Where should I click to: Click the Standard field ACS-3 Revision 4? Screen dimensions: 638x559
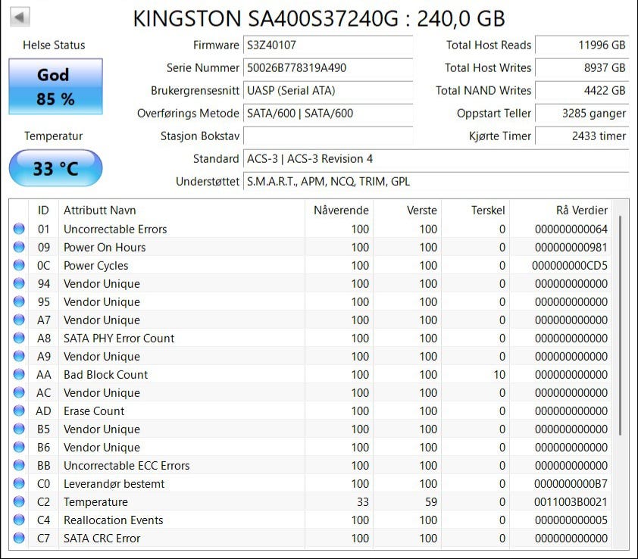click(x=436, y=158)
